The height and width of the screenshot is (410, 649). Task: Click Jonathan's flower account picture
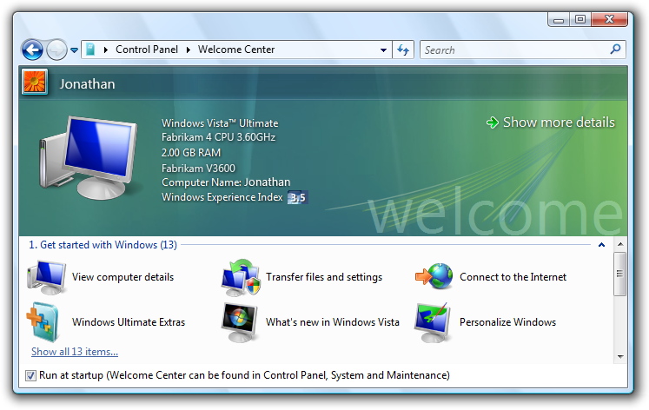(35, 82)
